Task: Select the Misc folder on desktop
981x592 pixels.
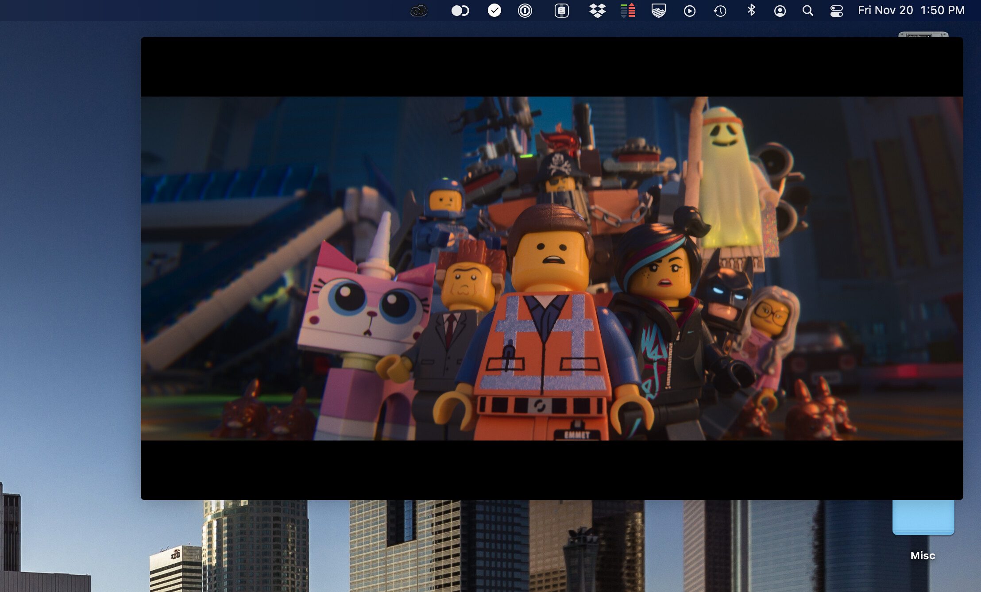Action: point(923,517)
